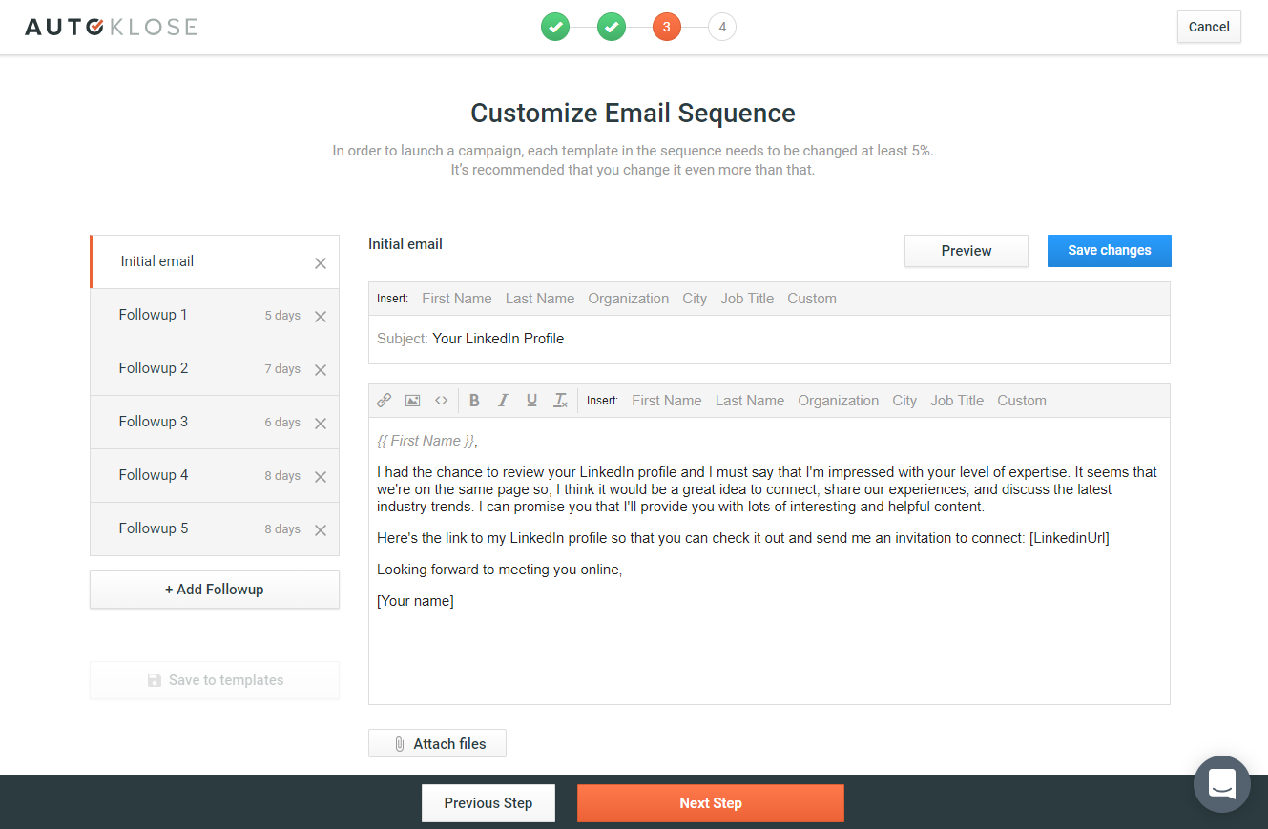Click the Autoklose logo
Viewport: 1268px width, 829px height.
(x=111, y=27)
